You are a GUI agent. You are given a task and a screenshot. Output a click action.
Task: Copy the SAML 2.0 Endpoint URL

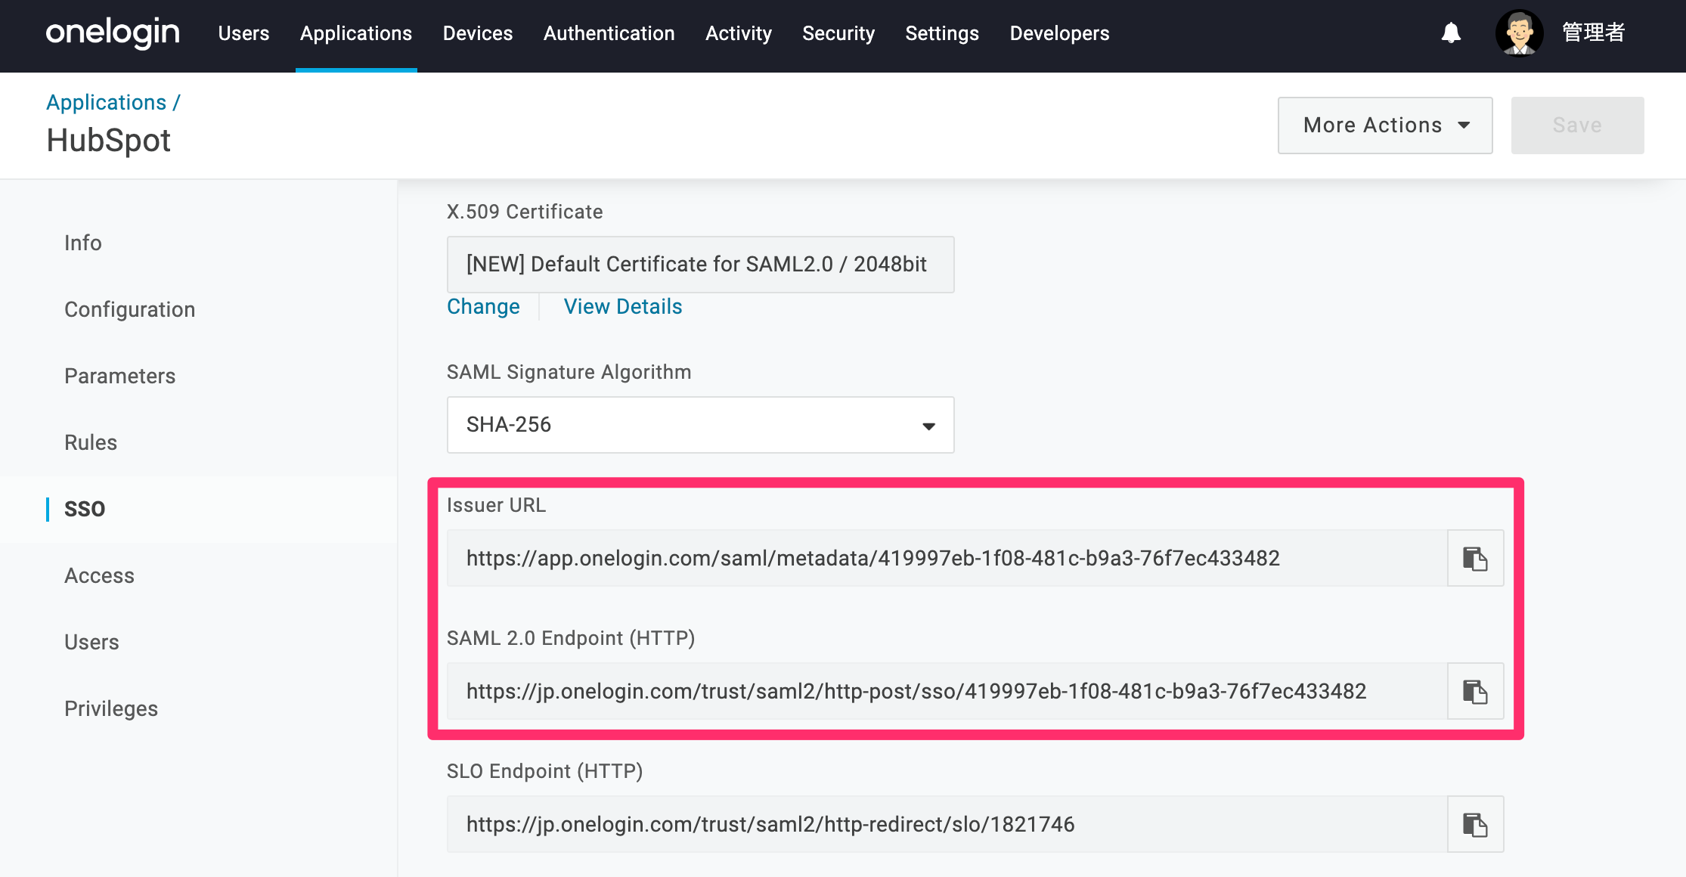pos(1475,692)
